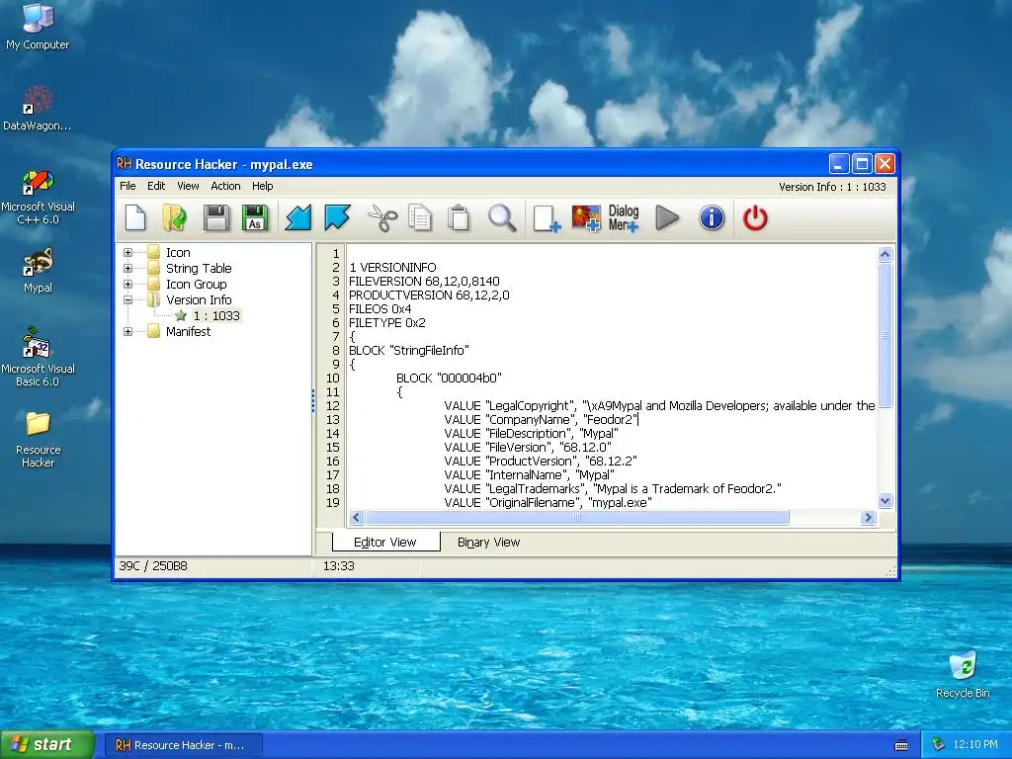
Task: Click the Copy pages icon
Action: pos(420,217)
